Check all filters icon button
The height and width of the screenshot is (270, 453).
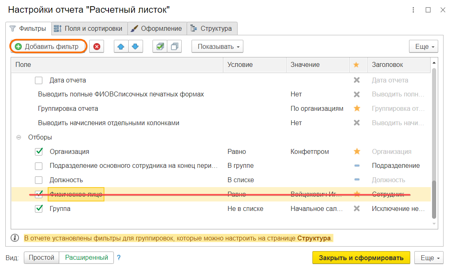point(160,46)
